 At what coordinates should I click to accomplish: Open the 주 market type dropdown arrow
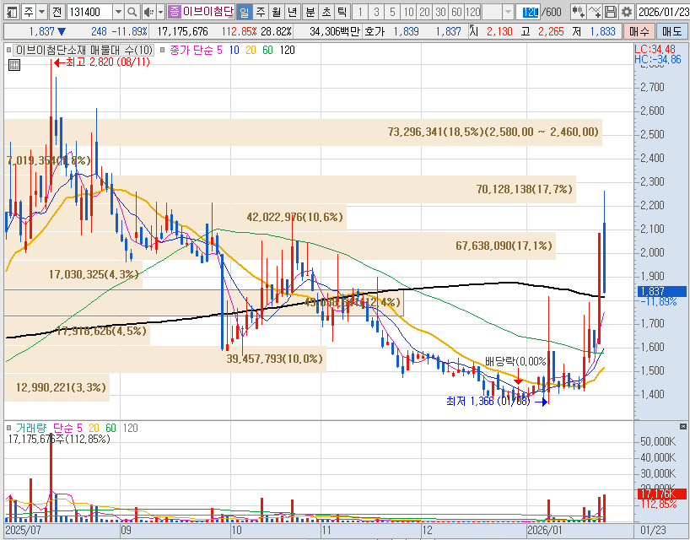point(41,12)
